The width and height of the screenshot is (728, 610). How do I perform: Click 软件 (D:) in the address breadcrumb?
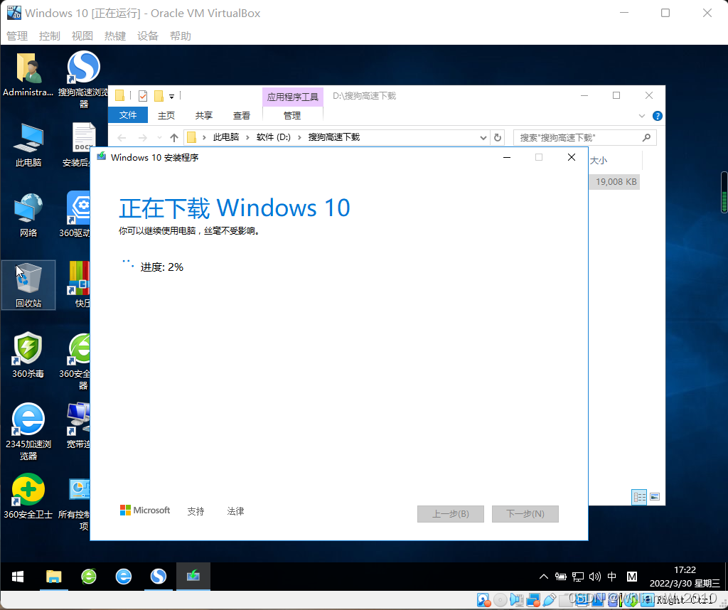274,137
